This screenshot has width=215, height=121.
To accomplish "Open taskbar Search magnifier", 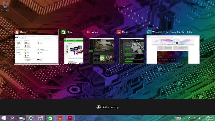I will 12,118.
